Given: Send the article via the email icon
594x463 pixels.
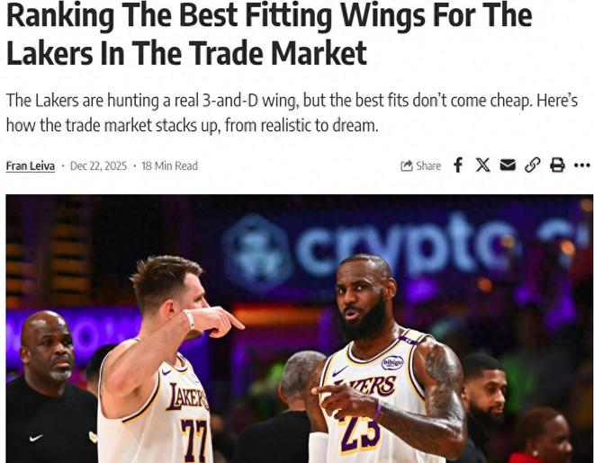Looking at the screenshot, I should coord(508,165).
